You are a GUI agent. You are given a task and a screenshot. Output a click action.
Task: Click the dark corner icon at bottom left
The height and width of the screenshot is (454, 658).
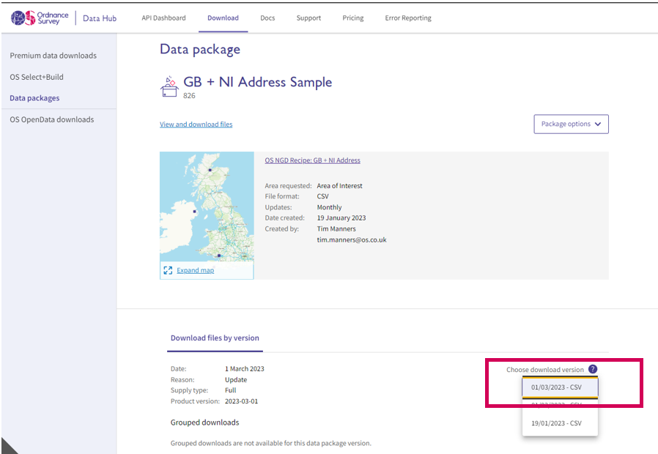click(10, 445)
